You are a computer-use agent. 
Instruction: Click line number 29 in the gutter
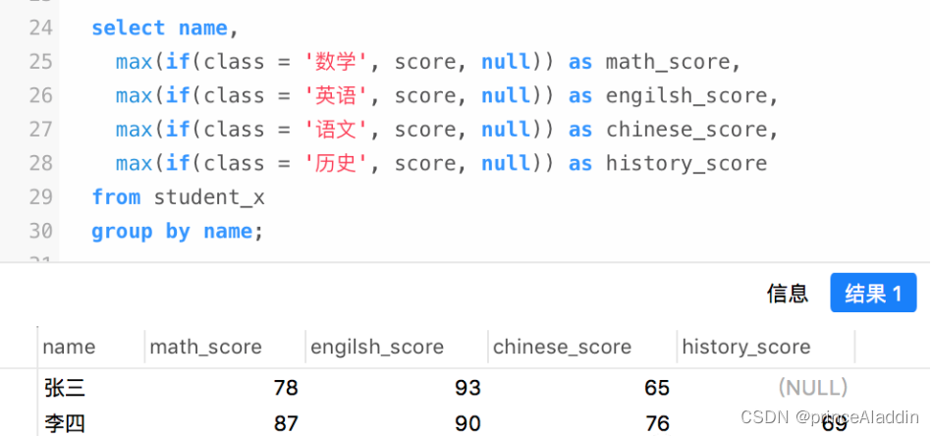40,197
